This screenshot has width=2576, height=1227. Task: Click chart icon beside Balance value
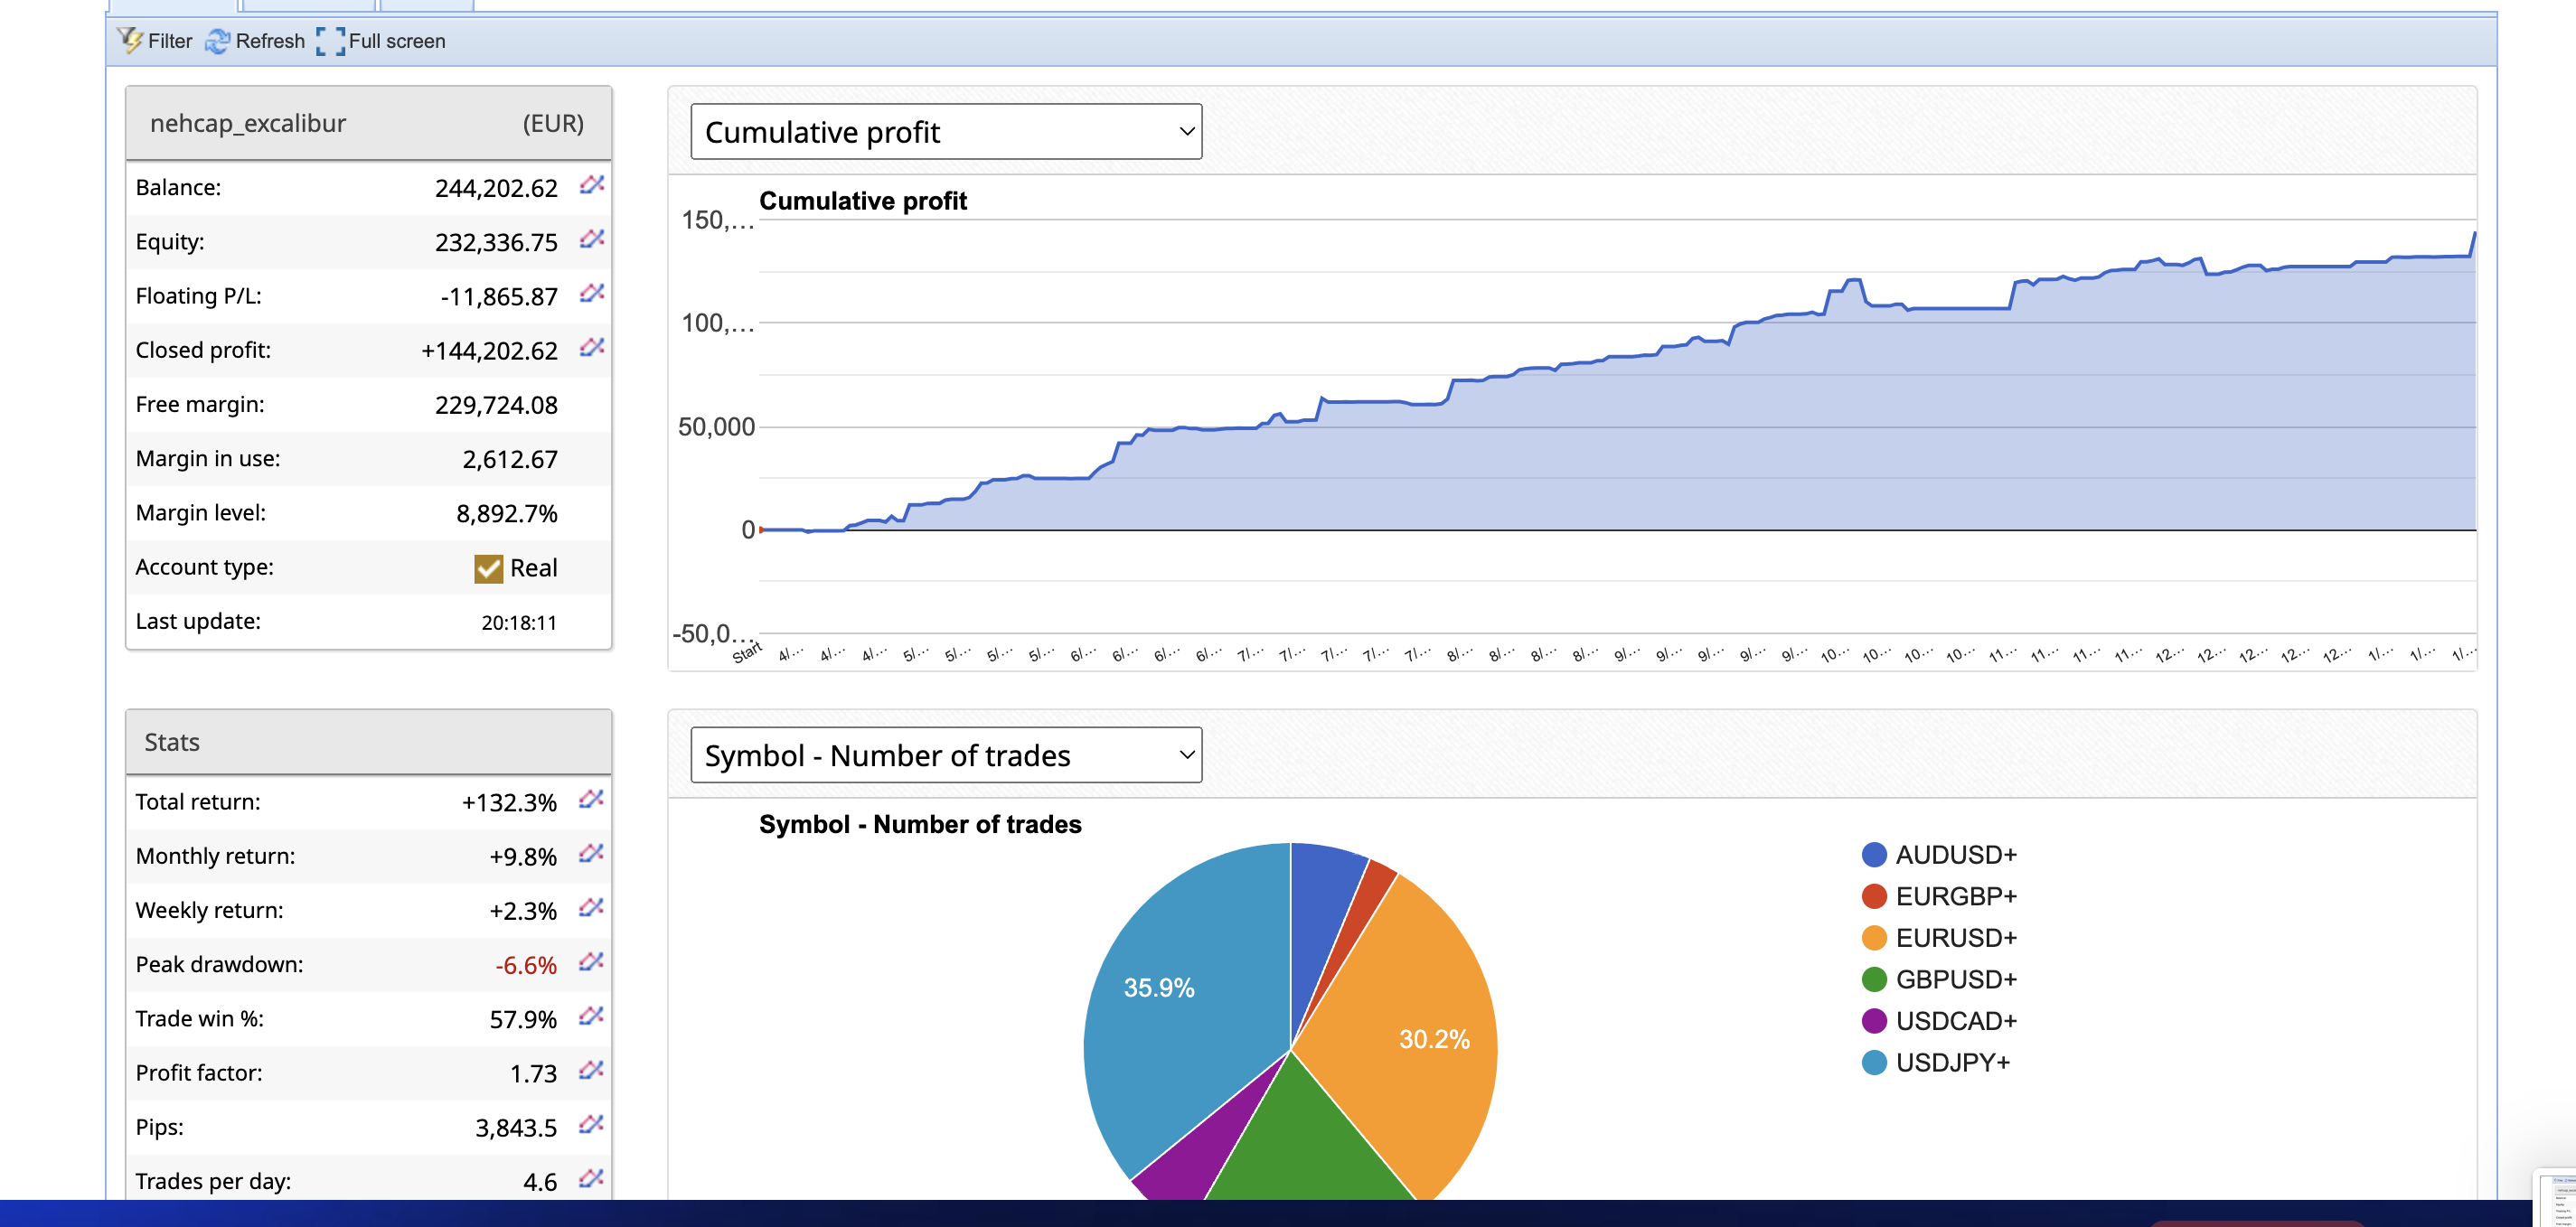(592, 185)
